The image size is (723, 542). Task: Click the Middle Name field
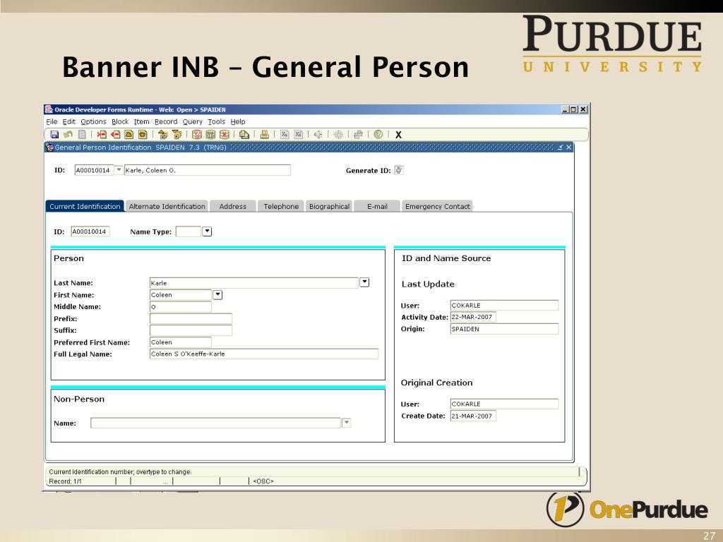point(181,306)
